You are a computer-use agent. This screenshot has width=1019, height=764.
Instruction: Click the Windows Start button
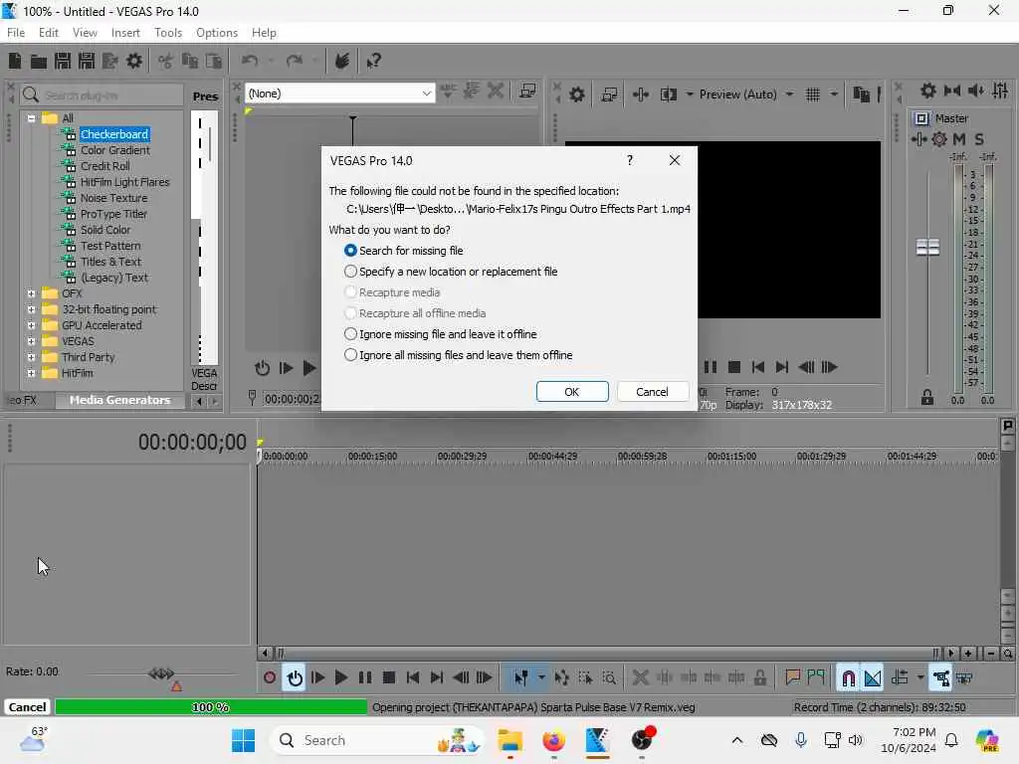243,740
